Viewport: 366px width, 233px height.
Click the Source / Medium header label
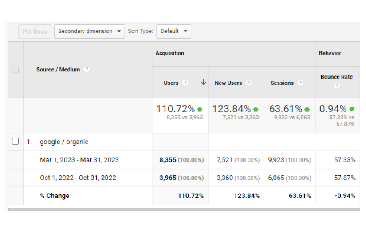58,70
